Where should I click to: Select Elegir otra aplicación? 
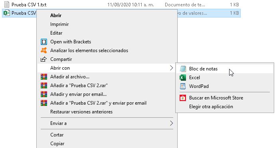tap(211, 107)
